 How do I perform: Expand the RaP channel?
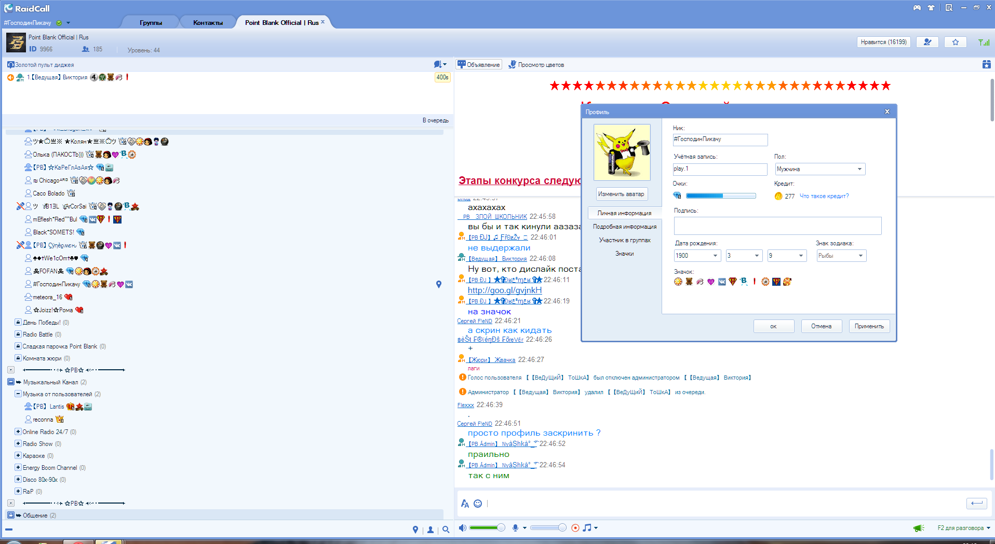point(18,491)
